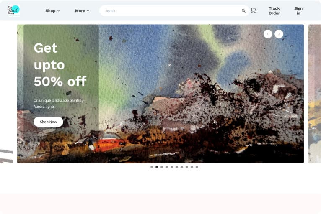Select the last carousel dot
This screenshot has height=214, width=321.
pyautogui.click(x=197, y=167)
